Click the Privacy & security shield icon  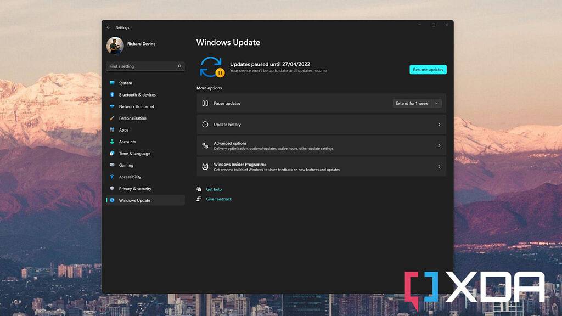pyautogui.click(x=113, y=188)
